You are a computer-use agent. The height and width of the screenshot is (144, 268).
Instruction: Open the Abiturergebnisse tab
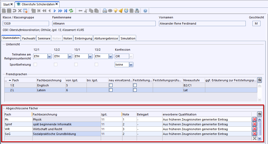pyautogui.click(x=106, y=38)
